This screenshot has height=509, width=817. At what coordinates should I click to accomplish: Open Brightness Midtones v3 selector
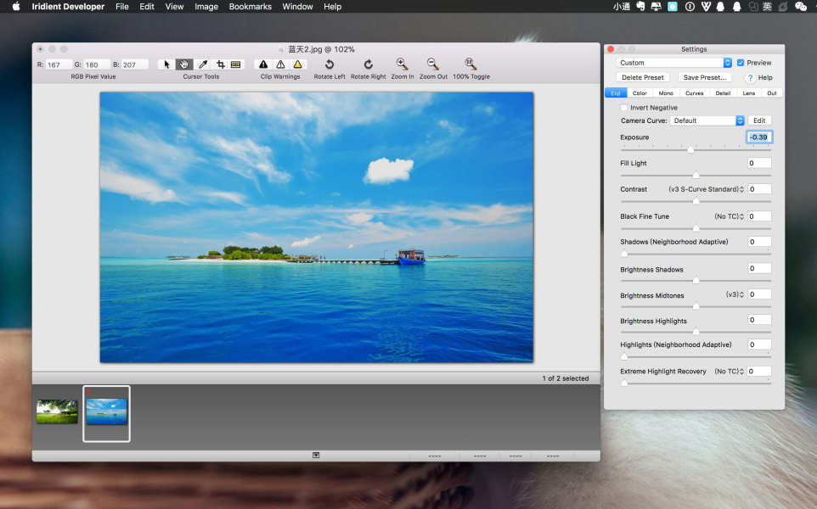(x=735, y=294)
